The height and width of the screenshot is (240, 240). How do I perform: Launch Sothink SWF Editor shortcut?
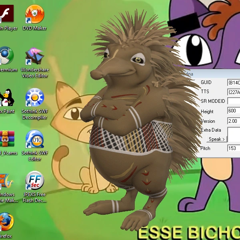(35, 139)
